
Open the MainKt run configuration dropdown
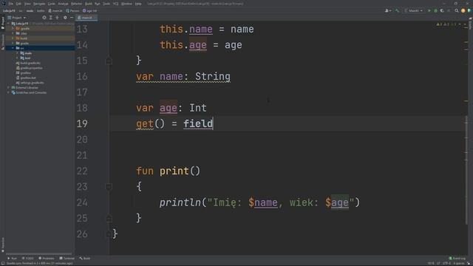[x=414, y=11]
